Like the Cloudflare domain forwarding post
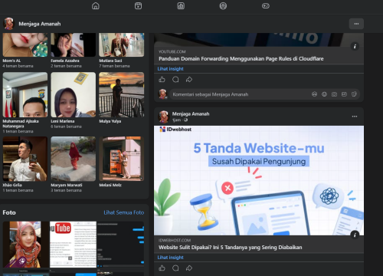Image resolution: width=383 pixels, height=276 pixels. tap(162, 80)
